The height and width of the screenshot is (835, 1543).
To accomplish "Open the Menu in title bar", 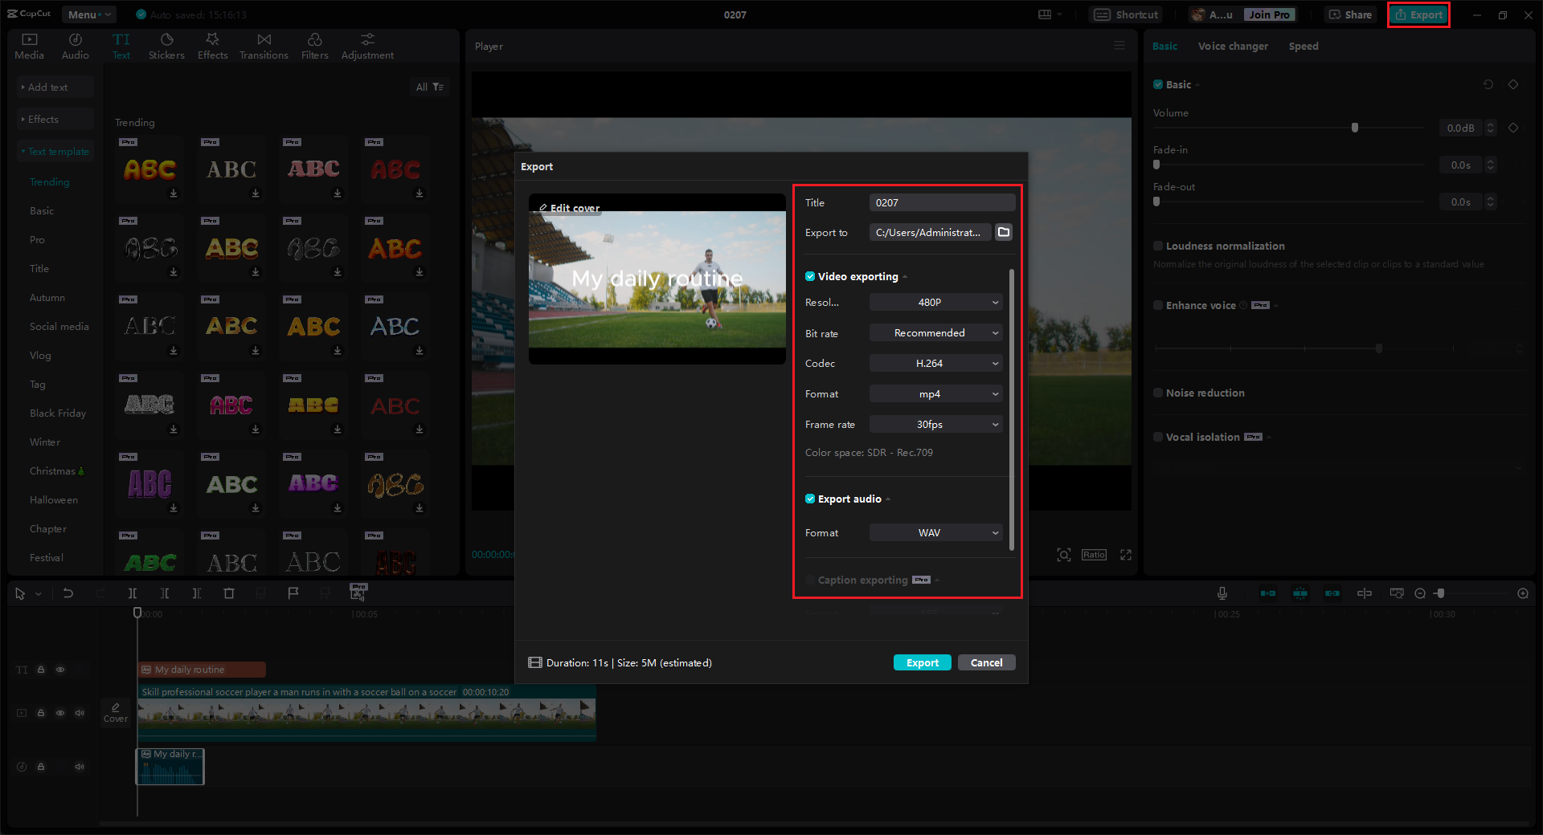I will [x=88, y=14].
